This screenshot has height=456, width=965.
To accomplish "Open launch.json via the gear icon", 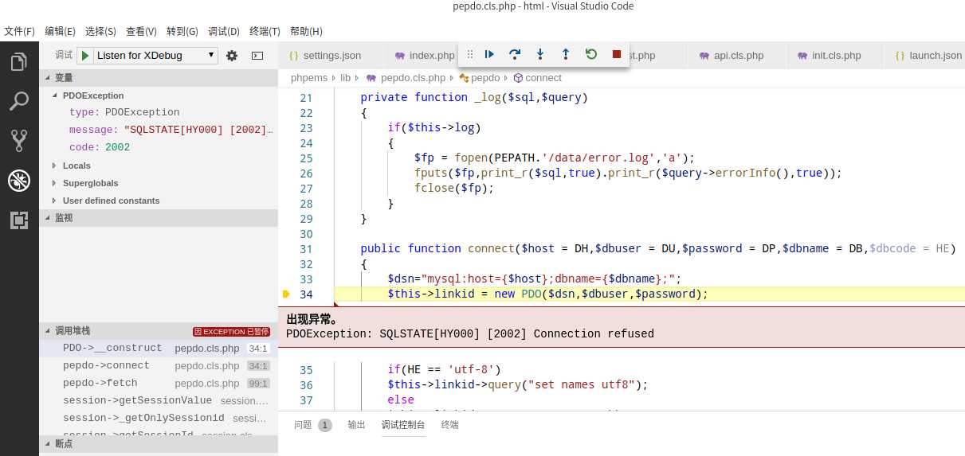I will 232,56.
